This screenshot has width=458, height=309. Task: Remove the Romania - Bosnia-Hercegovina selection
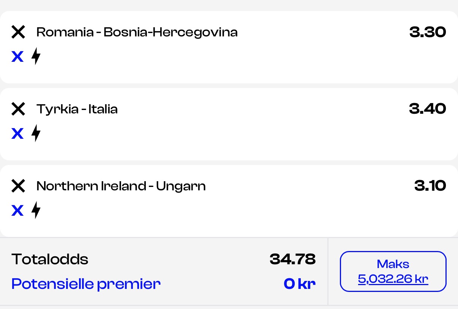pyautogui.click(x=18, y=32)
